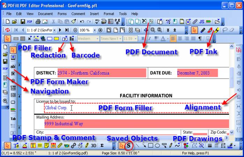Open the font color dropdown arrow

(x=168, y=39)
